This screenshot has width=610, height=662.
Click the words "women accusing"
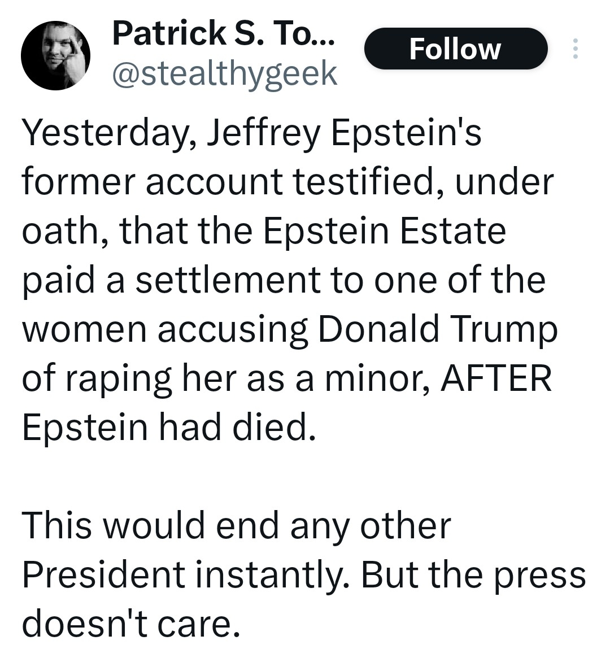point(165,329)
